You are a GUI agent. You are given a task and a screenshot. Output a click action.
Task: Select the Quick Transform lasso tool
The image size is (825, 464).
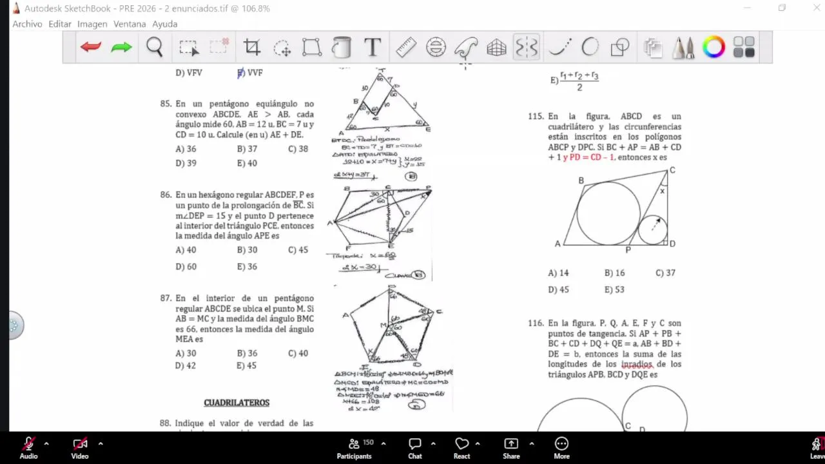pyautogui.click(x=282, y=48)
